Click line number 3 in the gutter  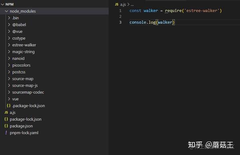(120, 22)
